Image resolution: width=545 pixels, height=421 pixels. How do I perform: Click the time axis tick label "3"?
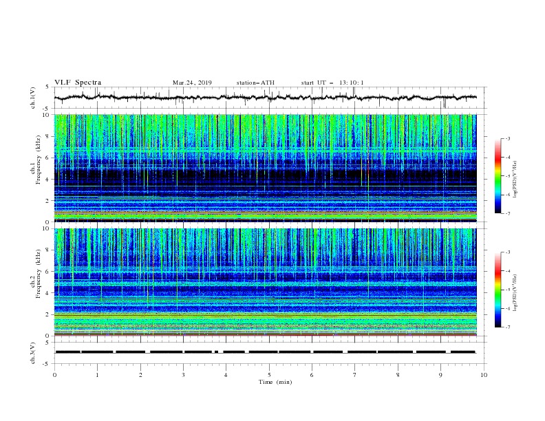coord(183,375)
